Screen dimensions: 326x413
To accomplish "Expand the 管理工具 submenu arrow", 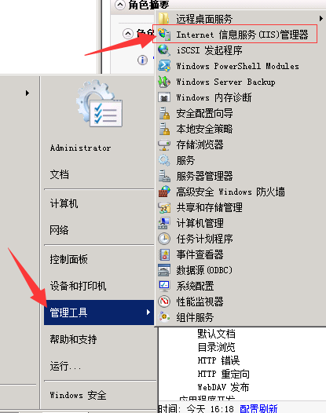I will click(148, 312).
